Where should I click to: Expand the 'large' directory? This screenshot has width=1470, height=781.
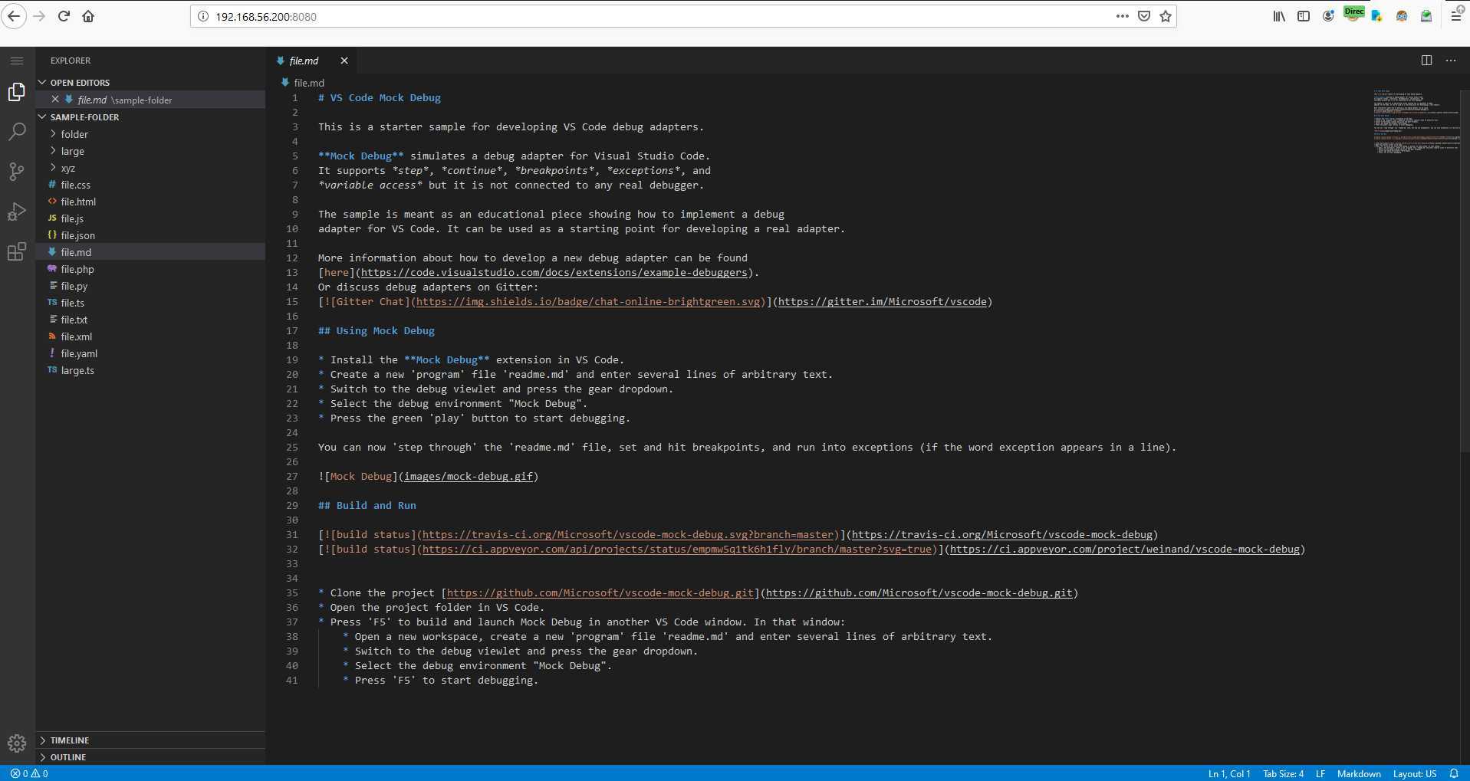point(150,151)
